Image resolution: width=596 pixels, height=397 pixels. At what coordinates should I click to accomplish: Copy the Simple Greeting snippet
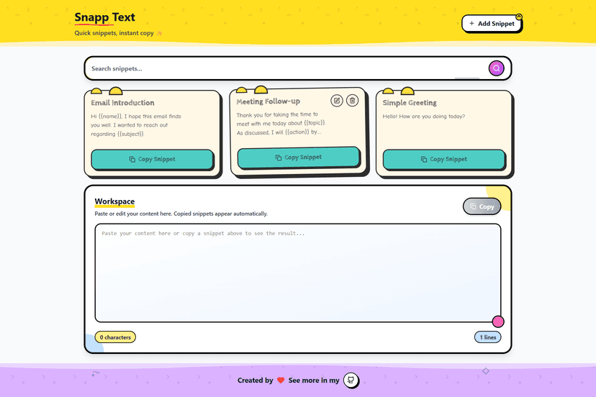pos(444,159)
